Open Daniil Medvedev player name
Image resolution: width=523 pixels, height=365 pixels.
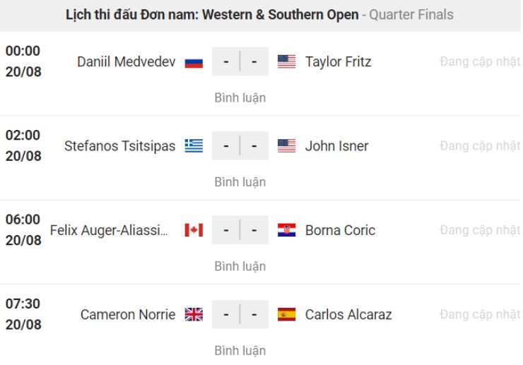[x=125, y=62]
